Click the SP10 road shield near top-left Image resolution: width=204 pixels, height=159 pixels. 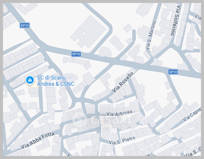(x=25, y=25)
